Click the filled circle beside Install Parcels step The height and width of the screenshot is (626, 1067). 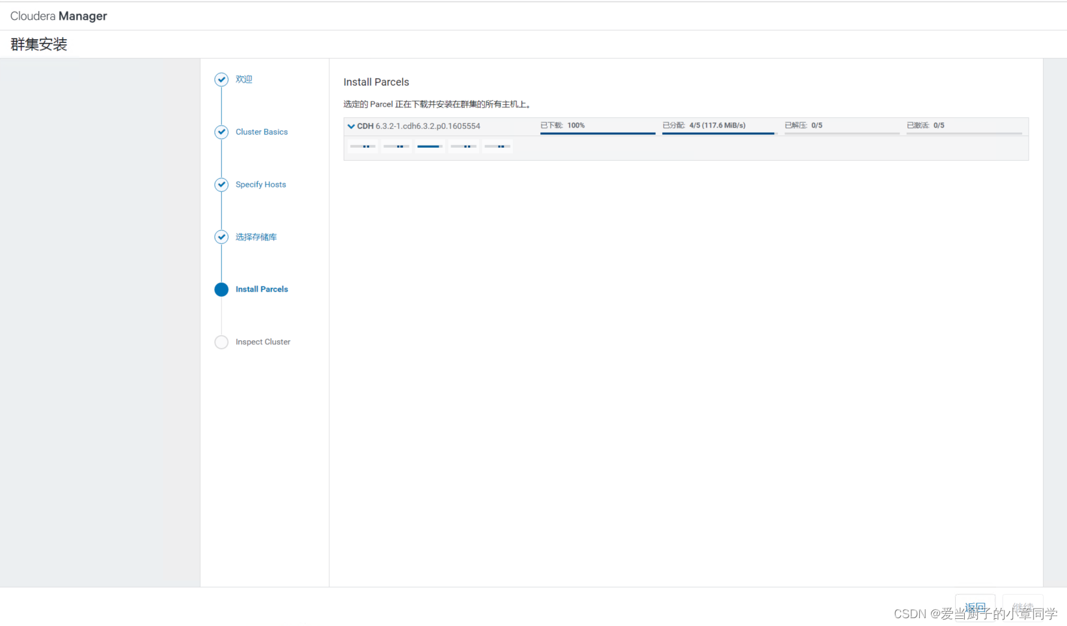pyautogui.click(x=221, y=290)
